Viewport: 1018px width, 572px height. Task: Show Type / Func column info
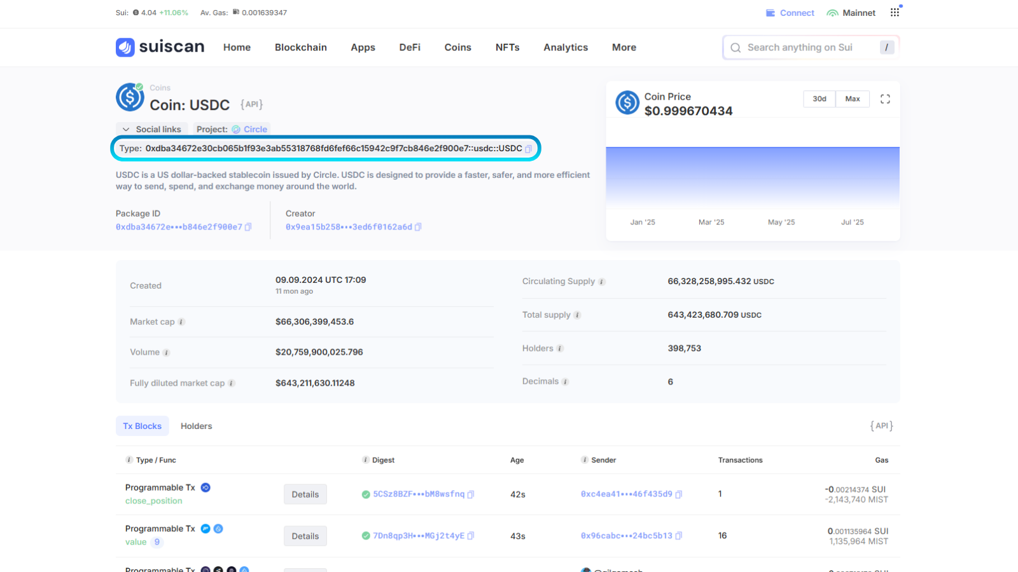pyautogui.click(x=129, y=460)
